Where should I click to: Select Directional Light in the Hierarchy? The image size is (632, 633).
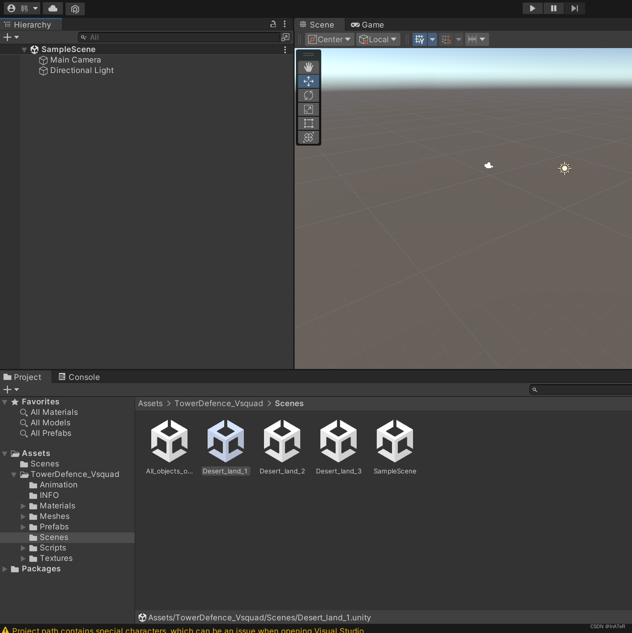click(x=82, y=70)
